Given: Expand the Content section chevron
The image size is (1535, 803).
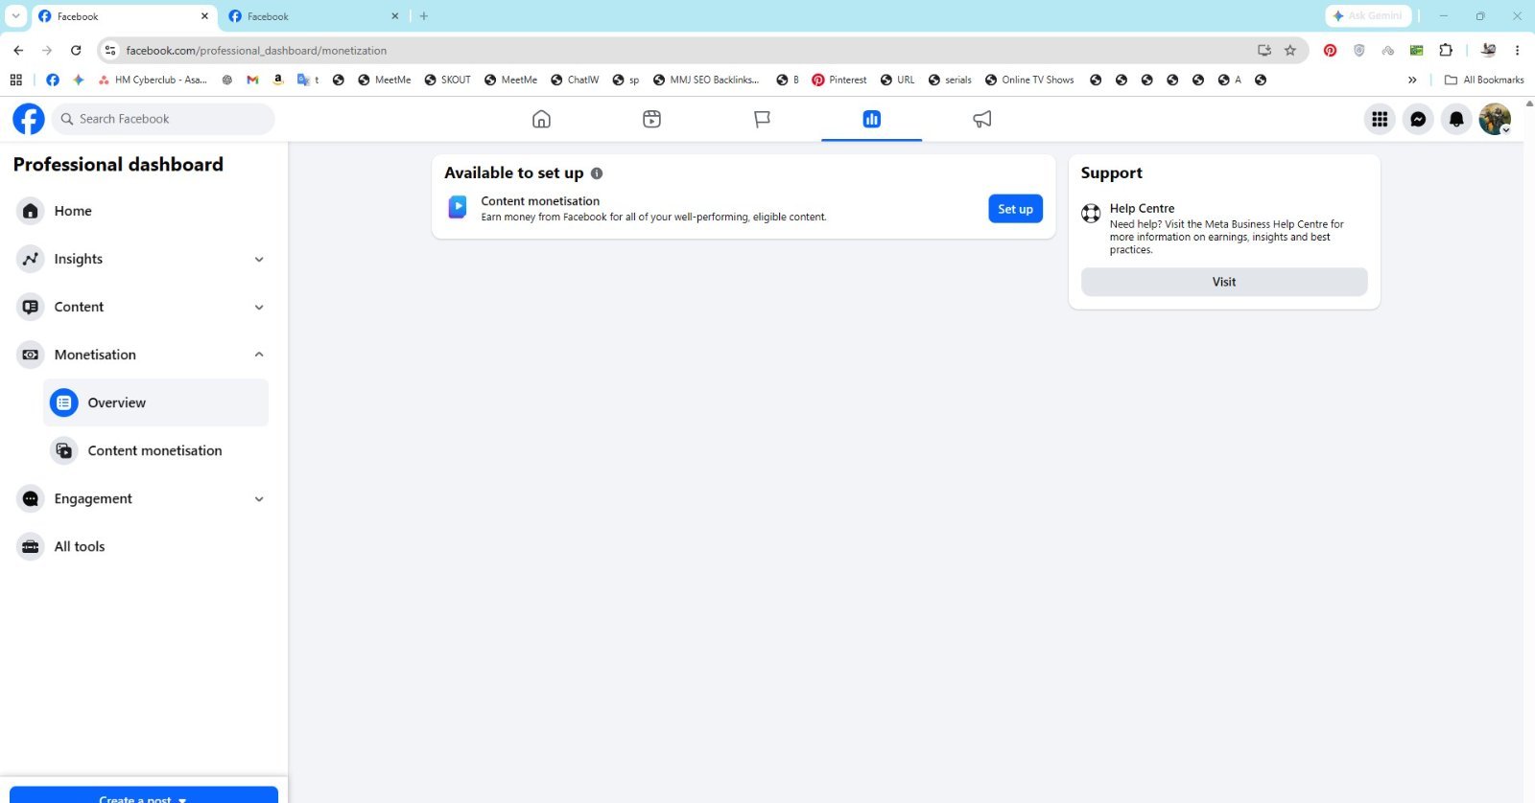Looking at the screenshot, I should (x=259, y=307).
